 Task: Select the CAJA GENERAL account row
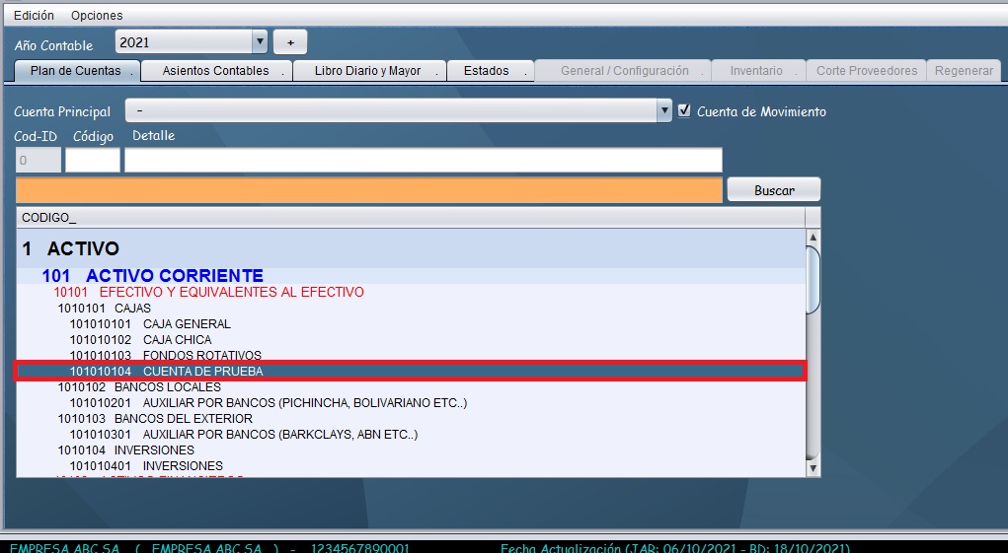click(x=187, y=324)
